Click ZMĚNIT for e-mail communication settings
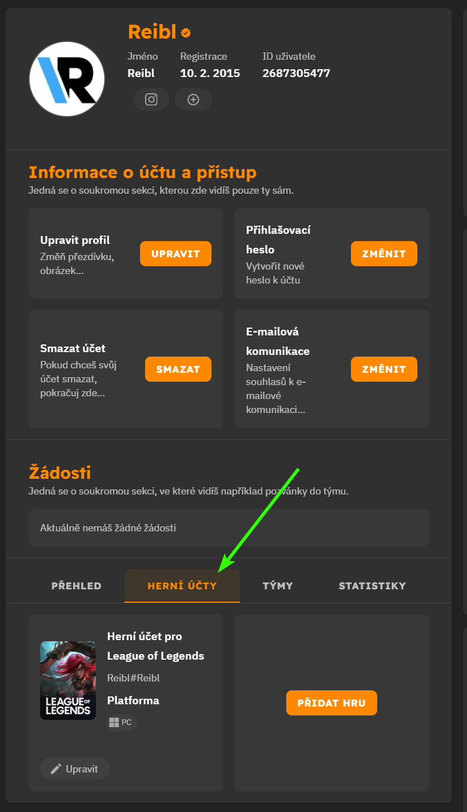467x812 pixels. 384,369
